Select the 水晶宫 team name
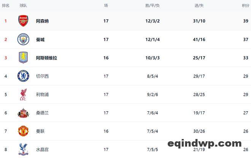The image size is (251, 158). tap(42, 150)
